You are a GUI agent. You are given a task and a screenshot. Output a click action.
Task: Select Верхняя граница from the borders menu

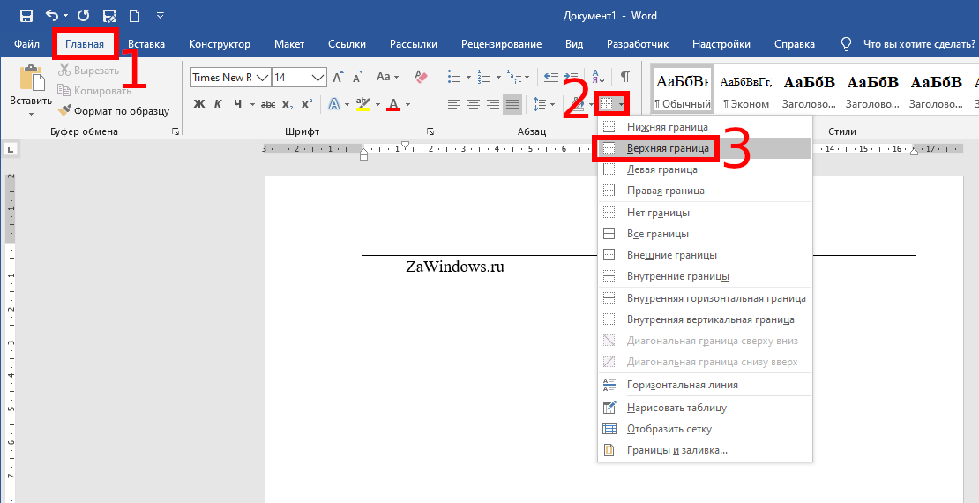[705, 149]
